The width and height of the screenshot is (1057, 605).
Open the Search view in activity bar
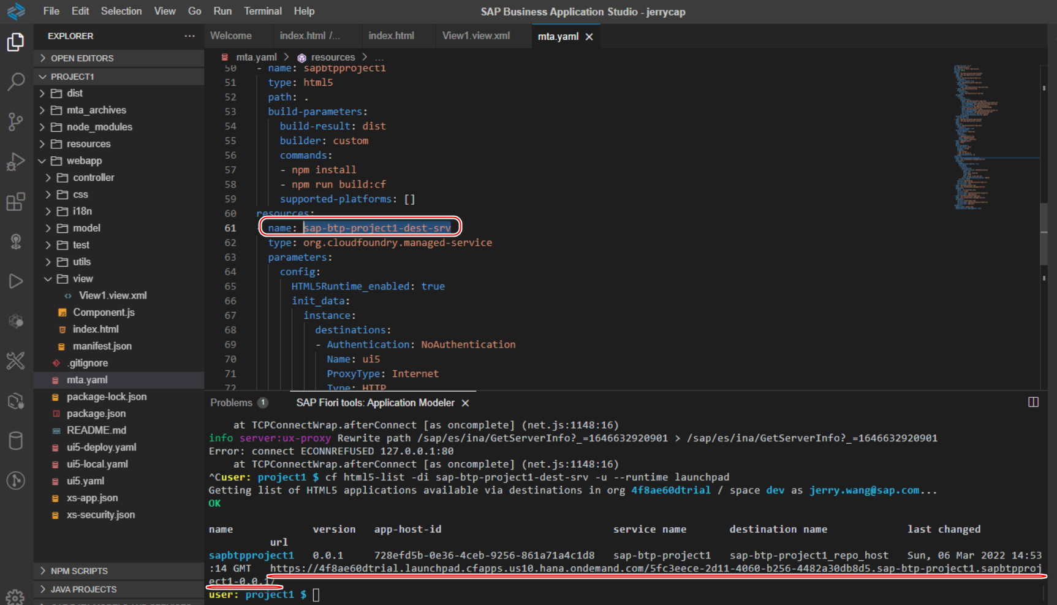pyautogui.click(x=16, y=82)
